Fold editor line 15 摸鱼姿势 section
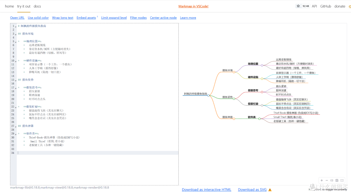Viewport: 351px width, 194px height. (16, 80)
